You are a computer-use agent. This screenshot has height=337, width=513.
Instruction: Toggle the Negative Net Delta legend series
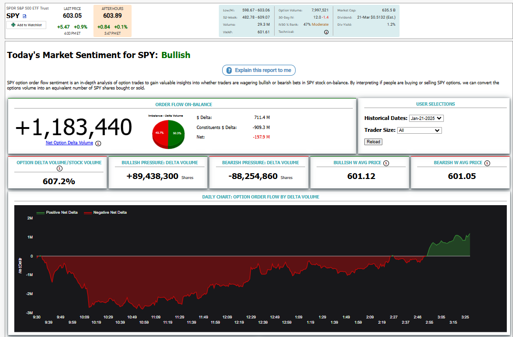(x=105, y=213)
